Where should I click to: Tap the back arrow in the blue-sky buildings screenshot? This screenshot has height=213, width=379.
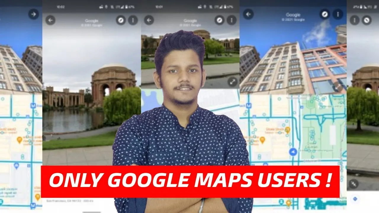point(248,14)
